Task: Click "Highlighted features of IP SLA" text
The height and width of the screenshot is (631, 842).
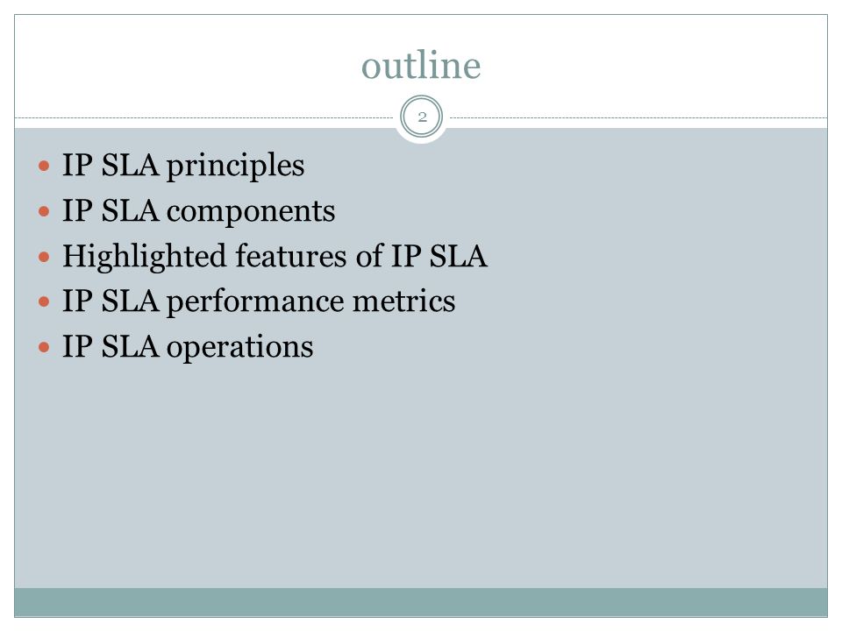Action: [x=275, y=256]
